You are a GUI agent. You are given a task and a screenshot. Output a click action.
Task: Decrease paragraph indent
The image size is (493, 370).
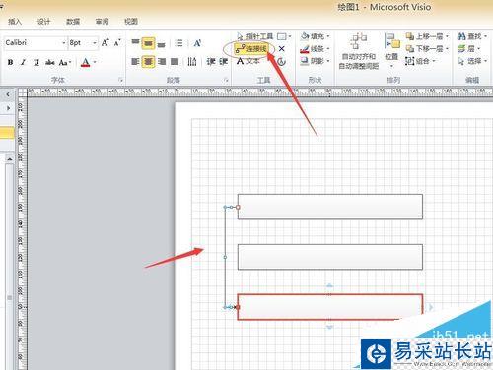tap(211, 61)
